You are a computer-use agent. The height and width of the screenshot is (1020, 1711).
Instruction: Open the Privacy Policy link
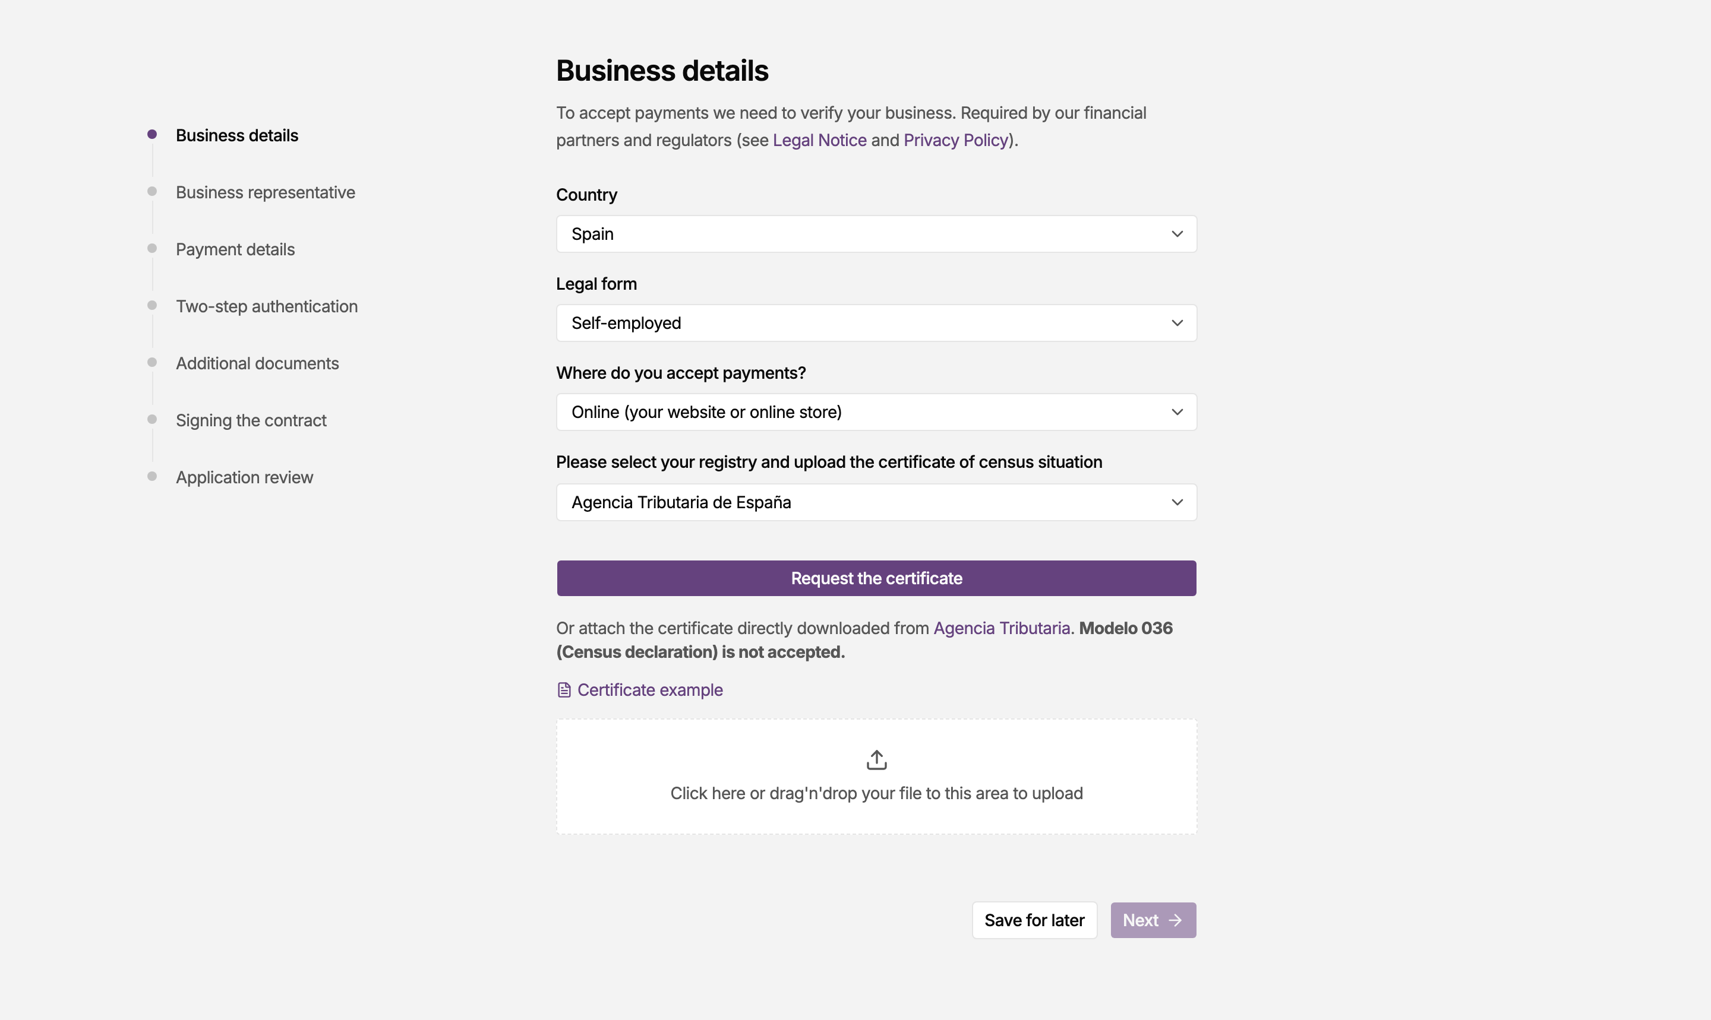pos(955,140)
